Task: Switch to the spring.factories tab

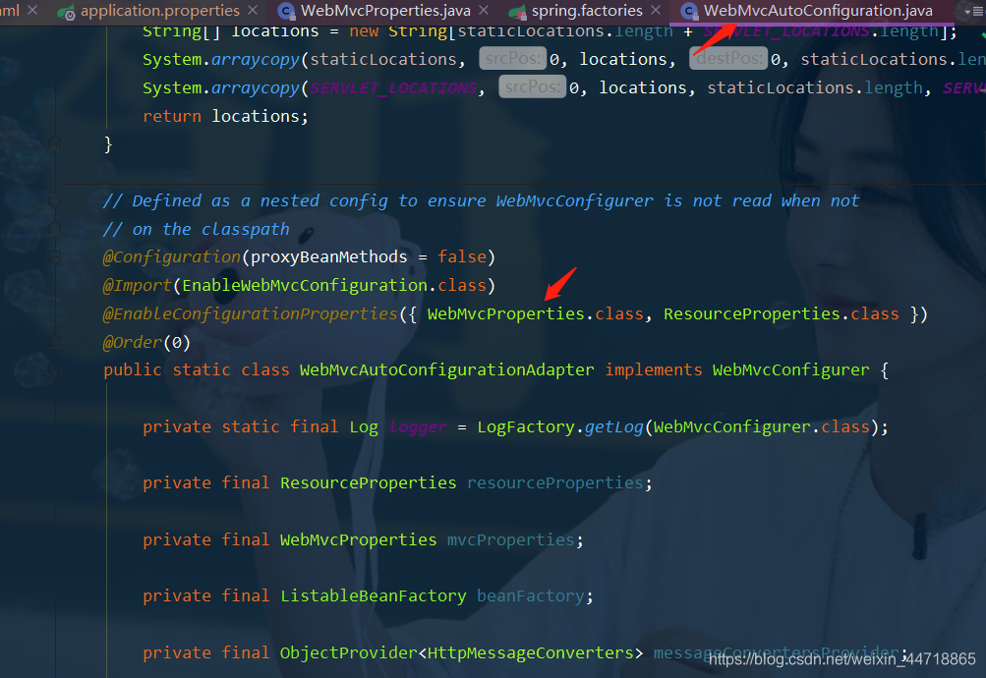Action: 587,11
